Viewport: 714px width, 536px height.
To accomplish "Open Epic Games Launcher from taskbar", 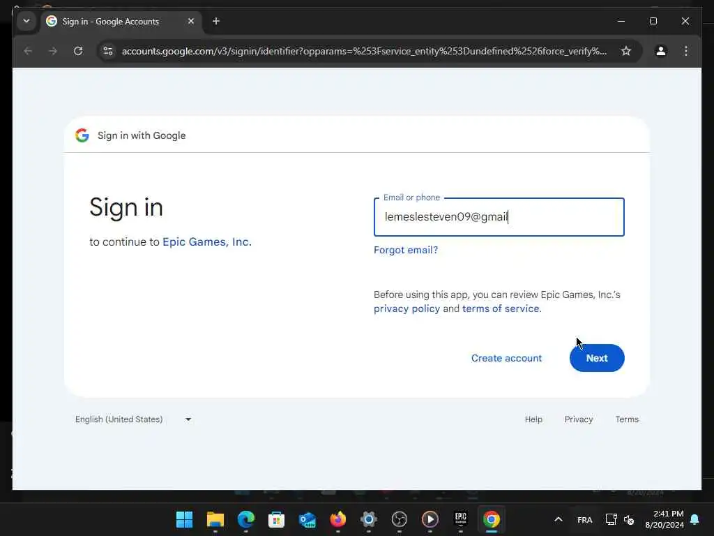I will (x=461, y=519).
